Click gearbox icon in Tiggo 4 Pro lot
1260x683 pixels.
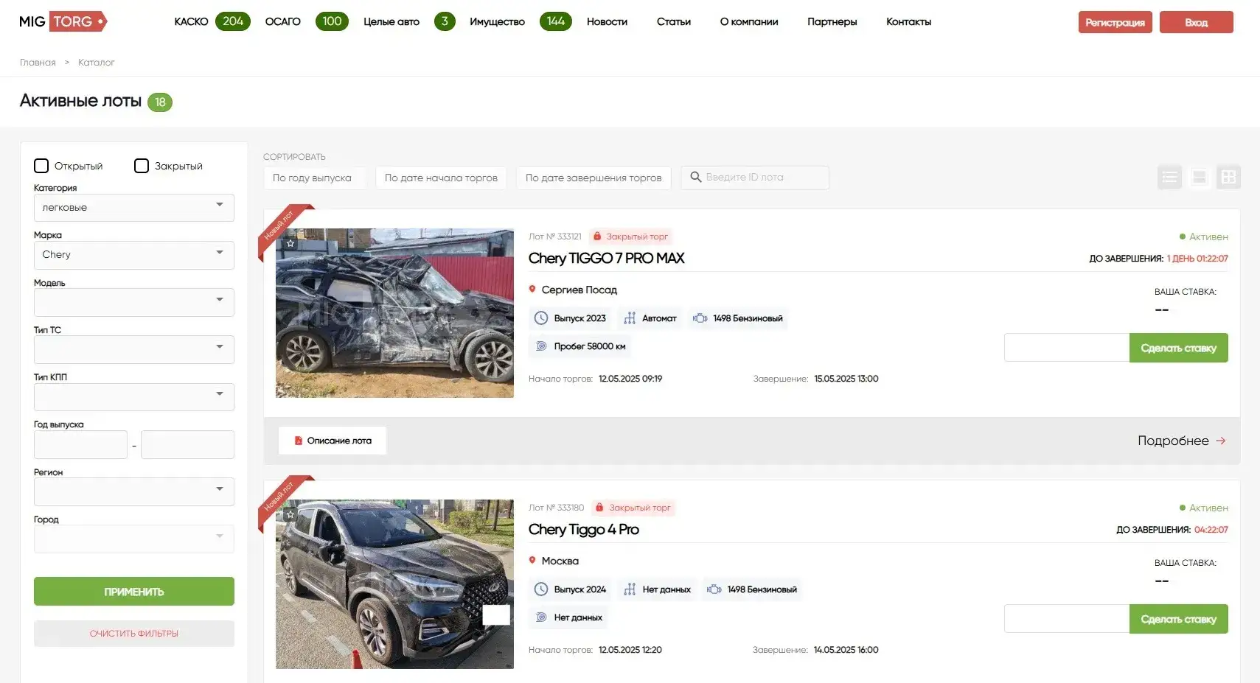click(630, 589)
